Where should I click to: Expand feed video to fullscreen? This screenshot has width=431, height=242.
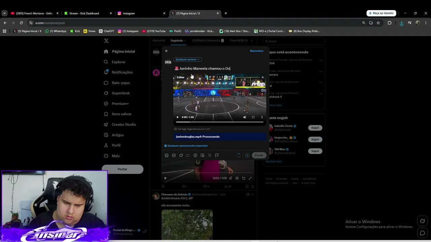coord(250,178)
